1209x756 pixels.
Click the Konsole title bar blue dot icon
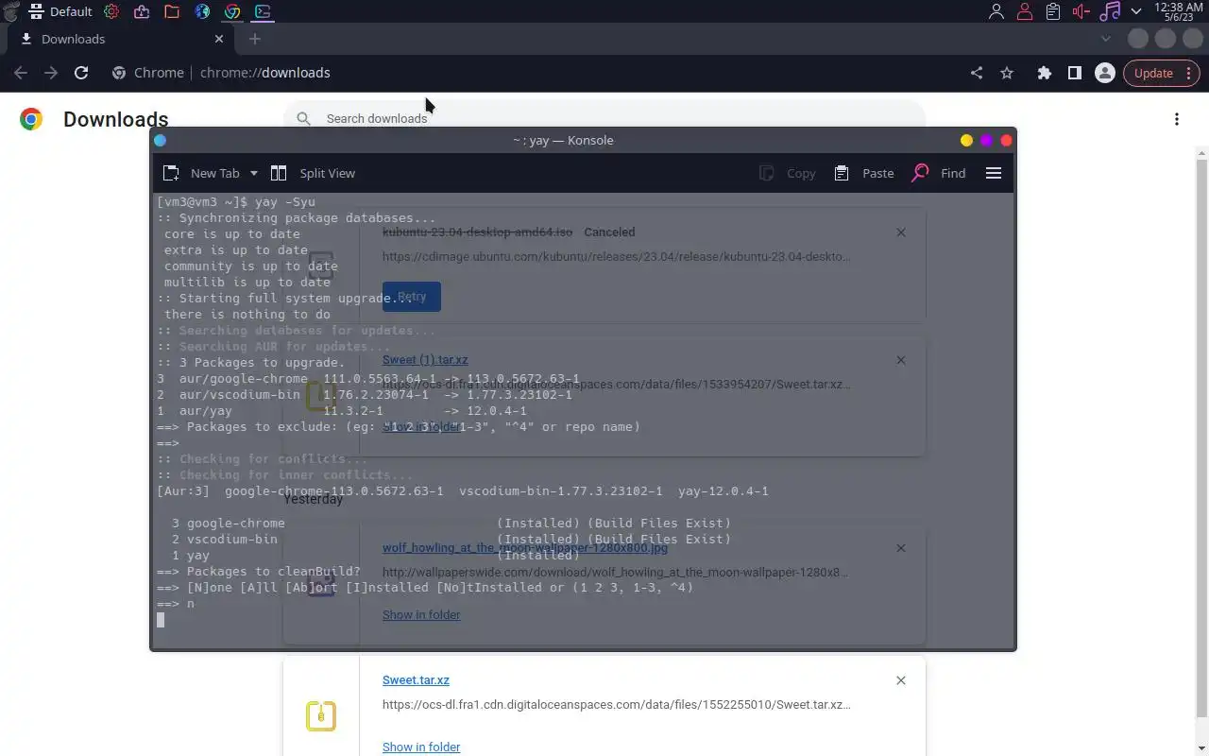coord(160,140)
